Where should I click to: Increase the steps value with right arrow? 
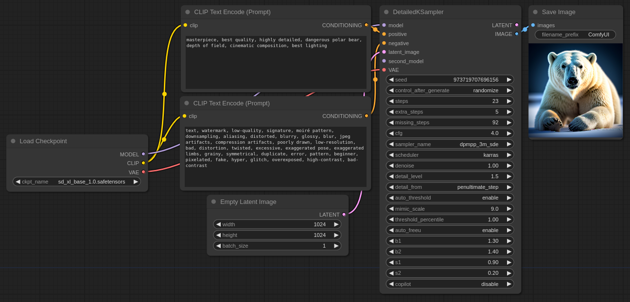pos(509,101)
